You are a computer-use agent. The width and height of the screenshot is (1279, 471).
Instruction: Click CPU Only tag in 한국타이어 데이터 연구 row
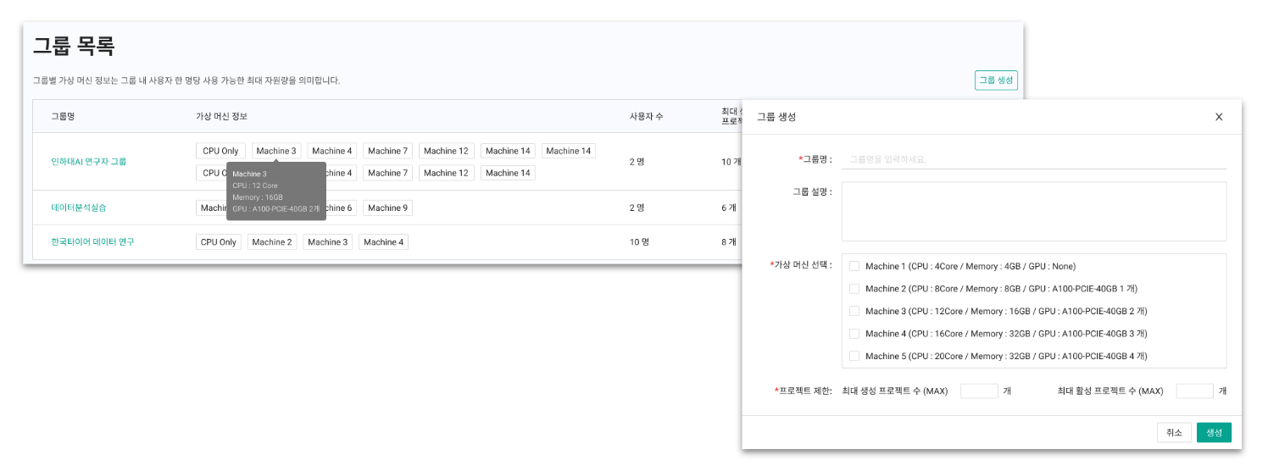point(219,242)
